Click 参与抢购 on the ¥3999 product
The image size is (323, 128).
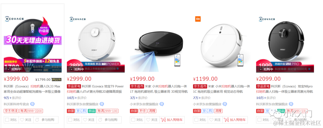(x=46, y=120)
